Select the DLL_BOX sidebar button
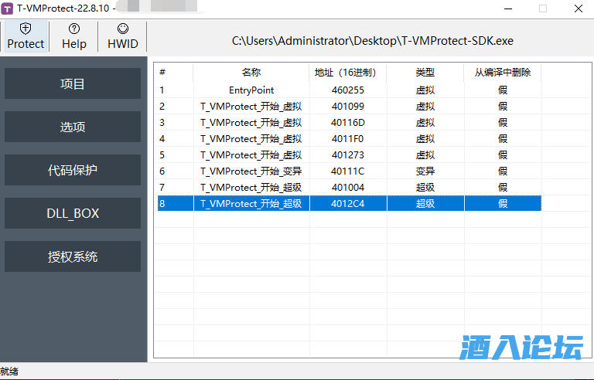This screenshot has width=594, height=380. [73, 213]
